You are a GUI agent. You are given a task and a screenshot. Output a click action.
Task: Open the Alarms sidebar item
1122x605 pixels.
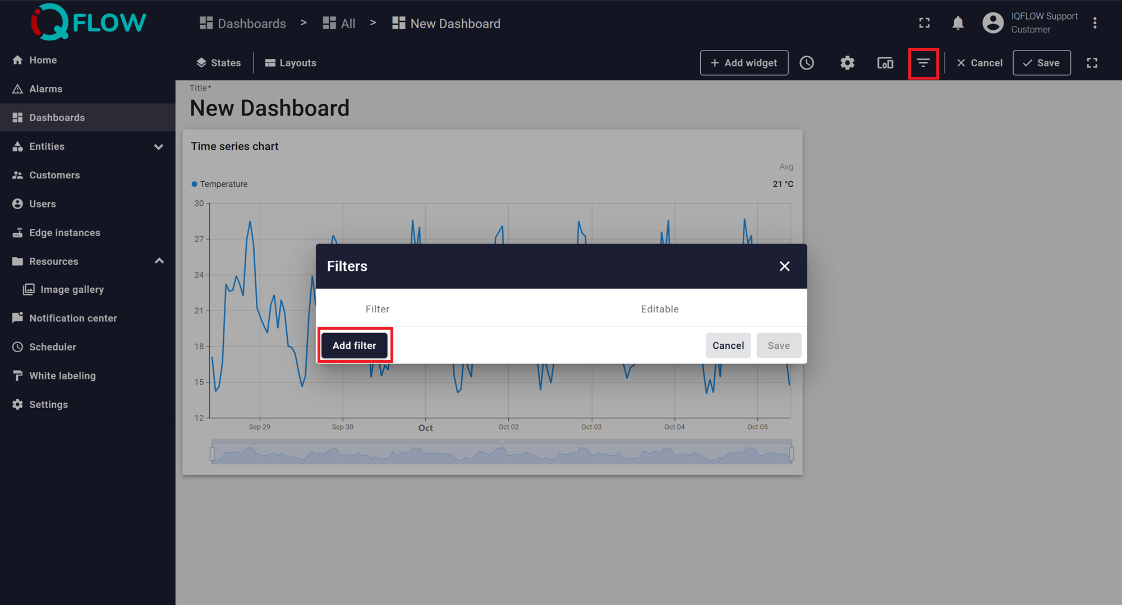click(45, 89)
